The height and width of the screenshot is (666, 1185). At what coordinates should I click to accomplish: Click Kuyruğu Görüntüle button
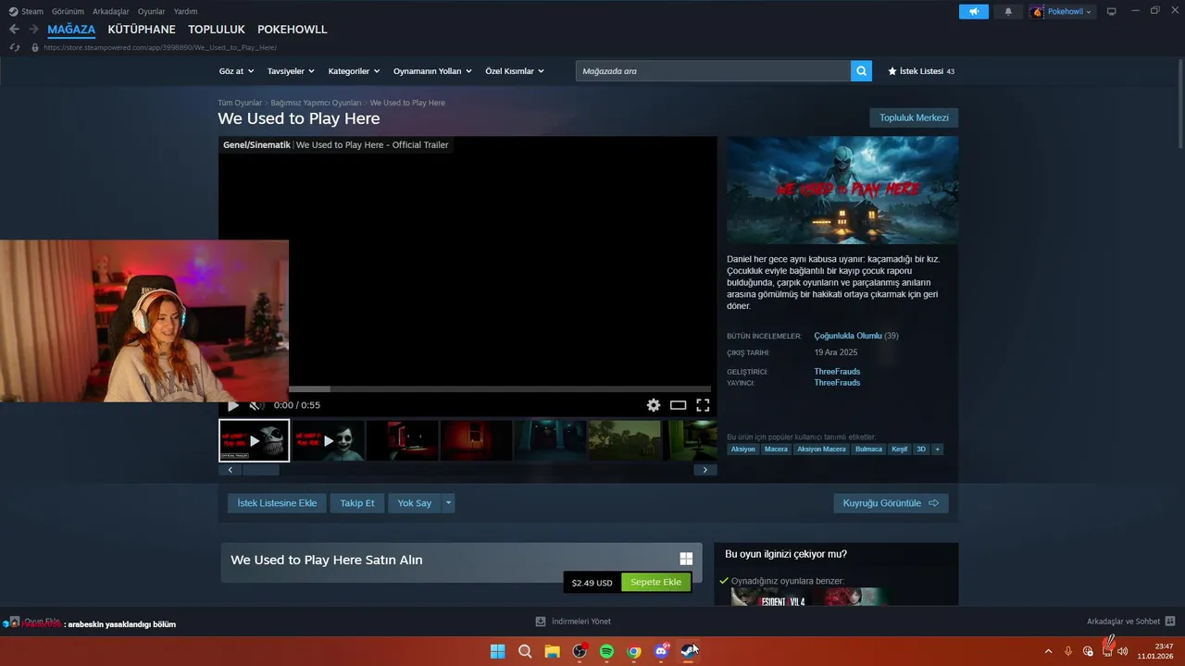pos(891,503)
